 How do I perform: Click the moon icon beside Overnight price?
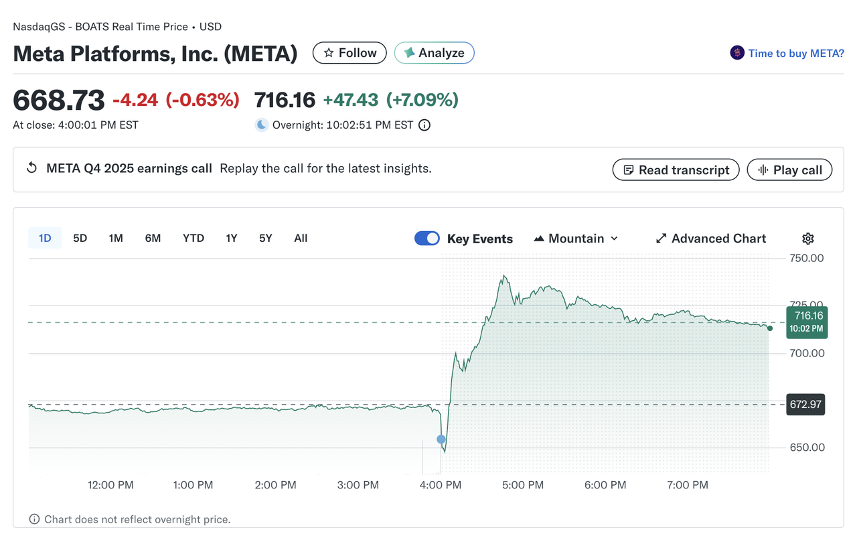(x=261, y=125)
